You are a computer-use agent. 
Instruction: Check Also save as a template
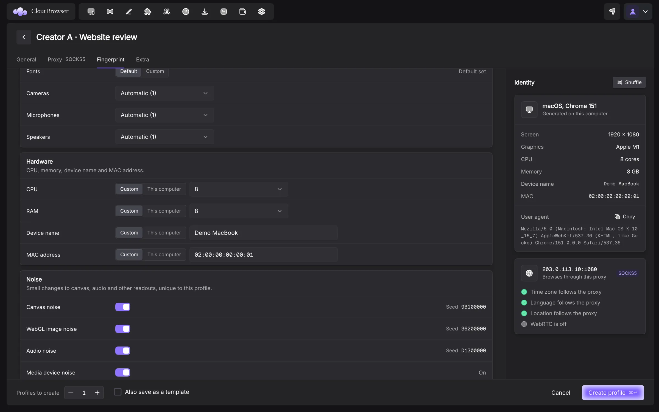tap(118, 392)
